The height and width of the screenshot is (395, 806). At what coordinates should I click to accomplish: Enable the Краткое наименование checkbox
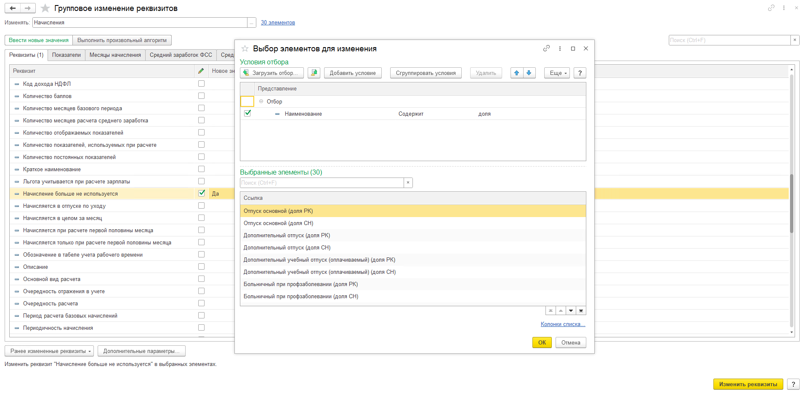(x=202, y=169)
